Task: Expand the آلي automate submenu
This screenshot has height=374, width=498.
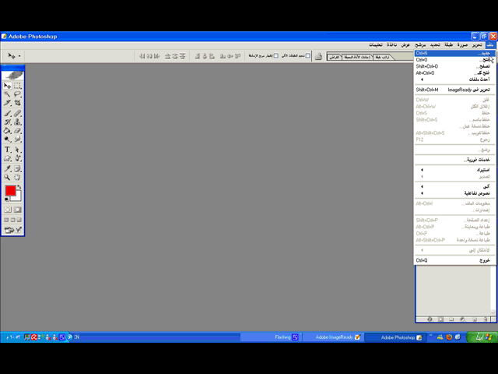Action: tap(454, 186)
